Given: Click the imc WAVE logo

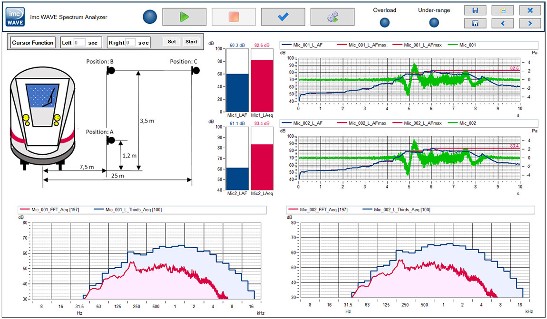Looking at the screenshot, I should 12,17.
